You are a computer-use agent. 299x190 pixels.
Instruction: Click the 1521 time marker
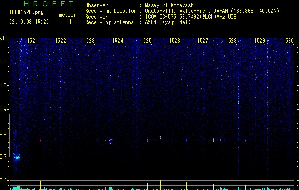(32, 41)
